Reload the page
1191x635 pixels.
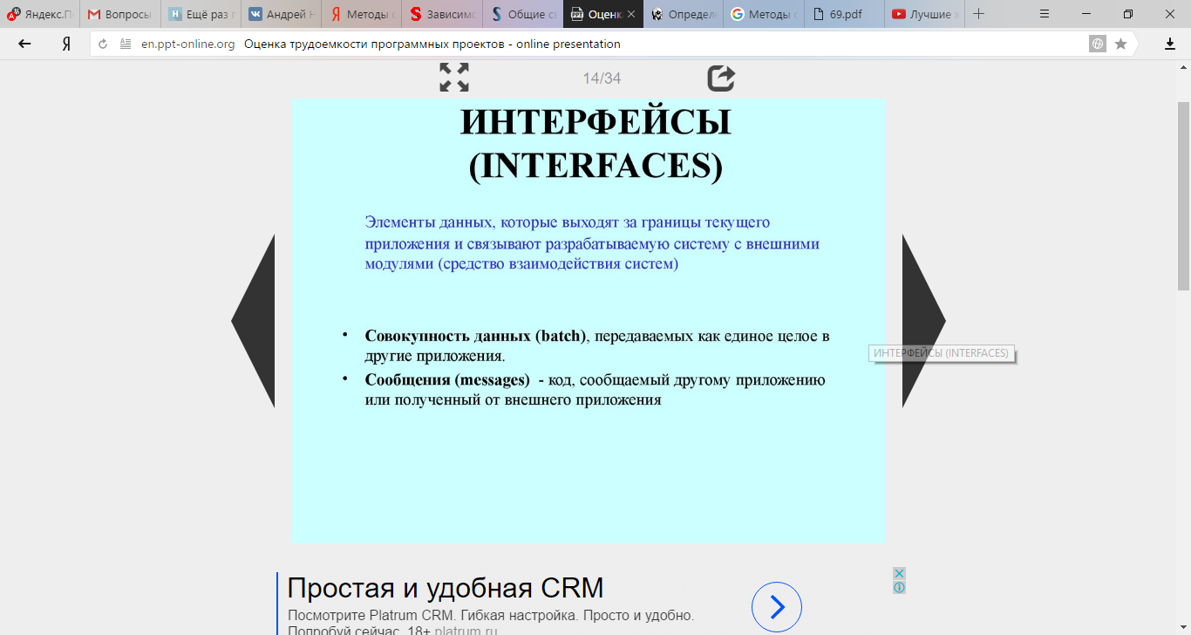point(103,44)
